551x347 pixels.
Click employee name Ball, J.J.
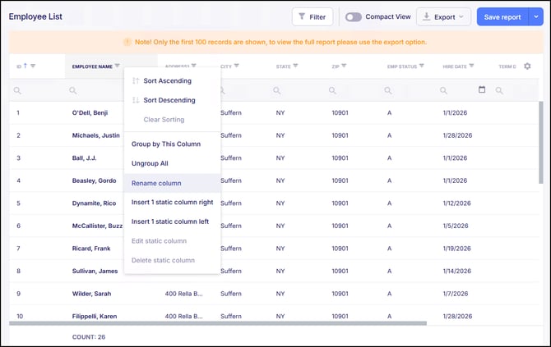85,158
